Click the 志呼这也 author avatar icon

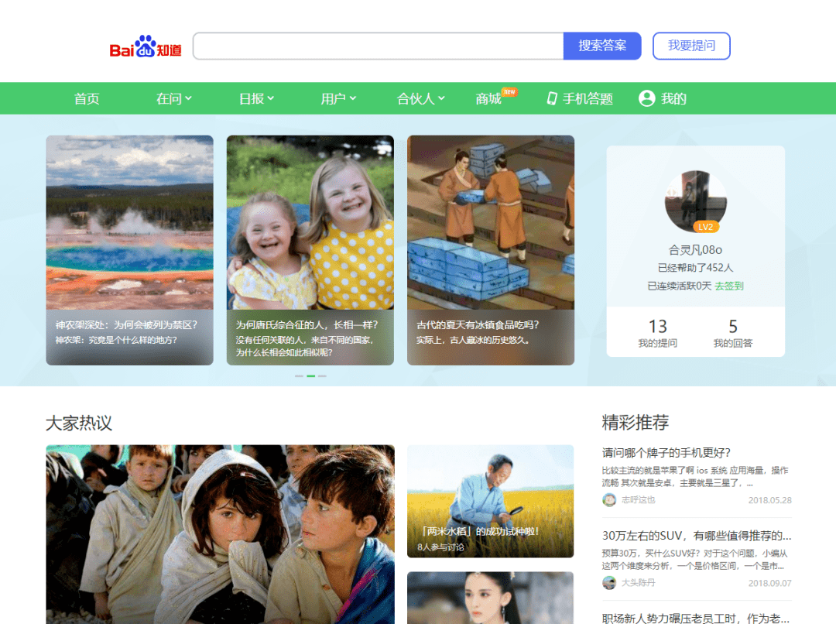[x=609, y=499]
